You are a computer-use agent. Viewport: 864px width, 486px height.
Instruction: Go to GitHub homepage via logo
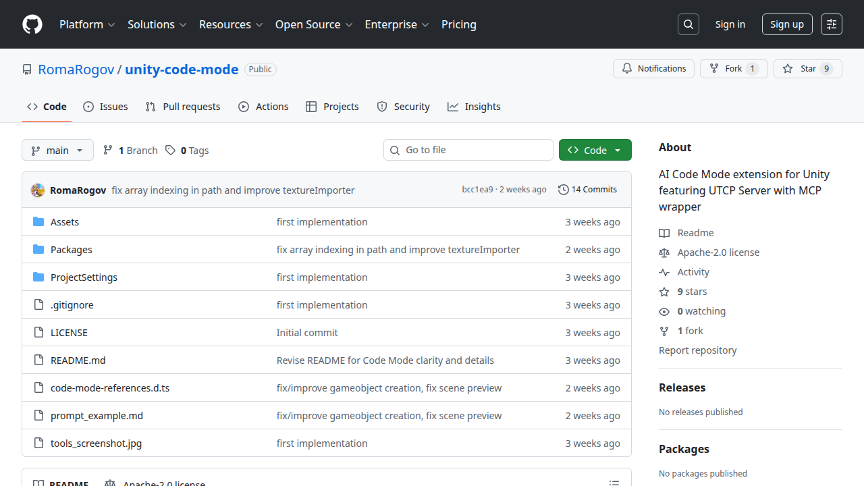[32, 24]
